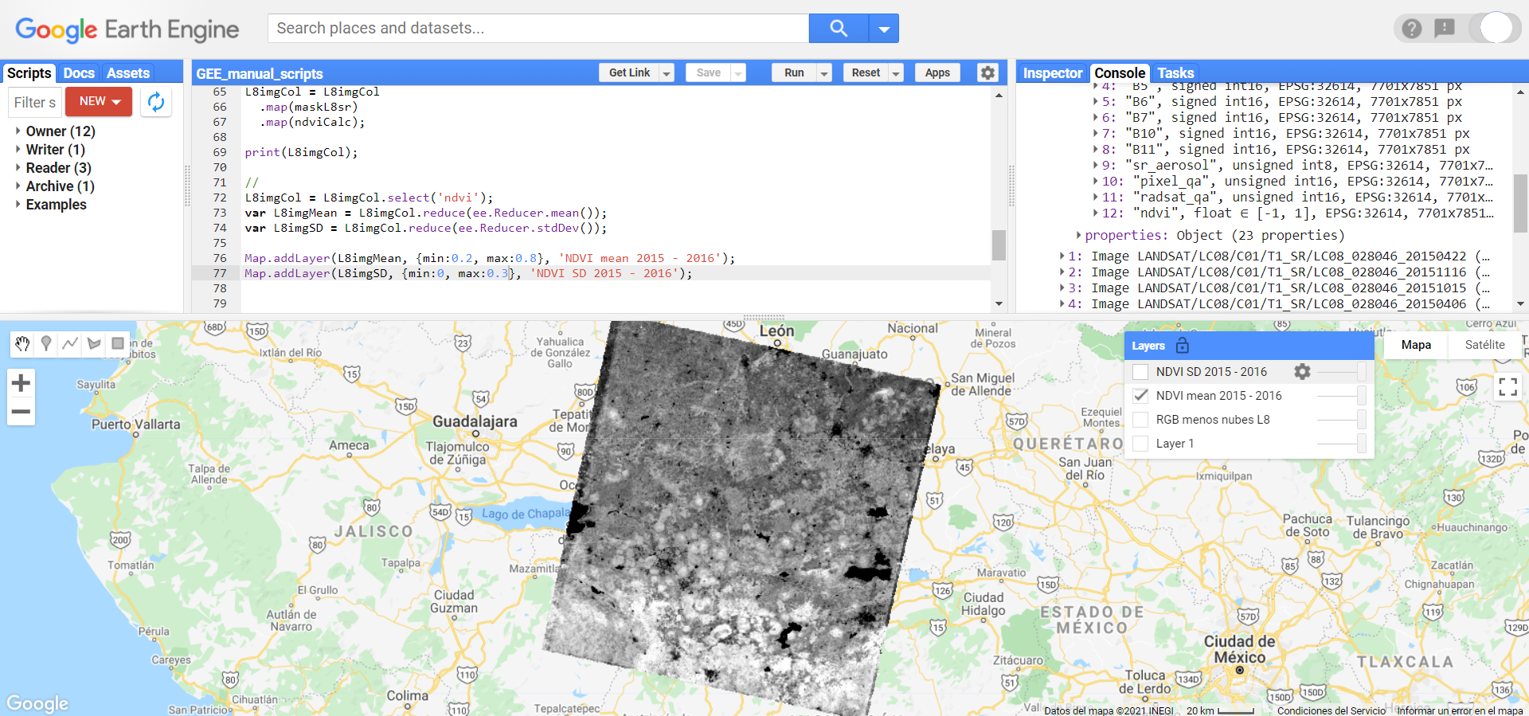Open the user account avatar

pos(1496,28)
